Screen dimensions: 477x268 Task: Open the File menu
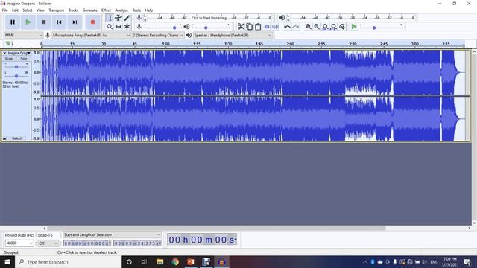pos(5,10)
